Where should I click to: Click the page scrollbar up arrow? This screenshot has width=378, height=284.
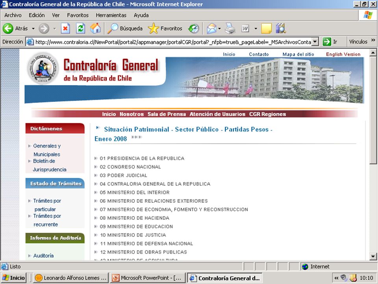(x=373, y=52)
